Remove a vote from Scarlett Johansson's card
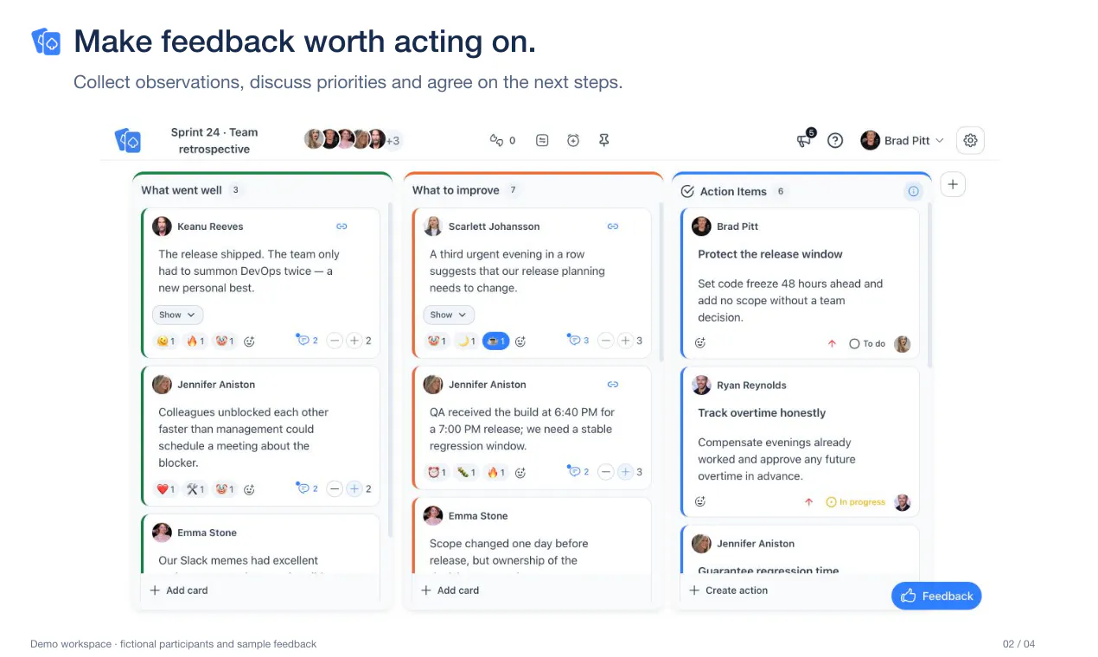The width and height of the screenshot is (1098, 657). point(606,341)
